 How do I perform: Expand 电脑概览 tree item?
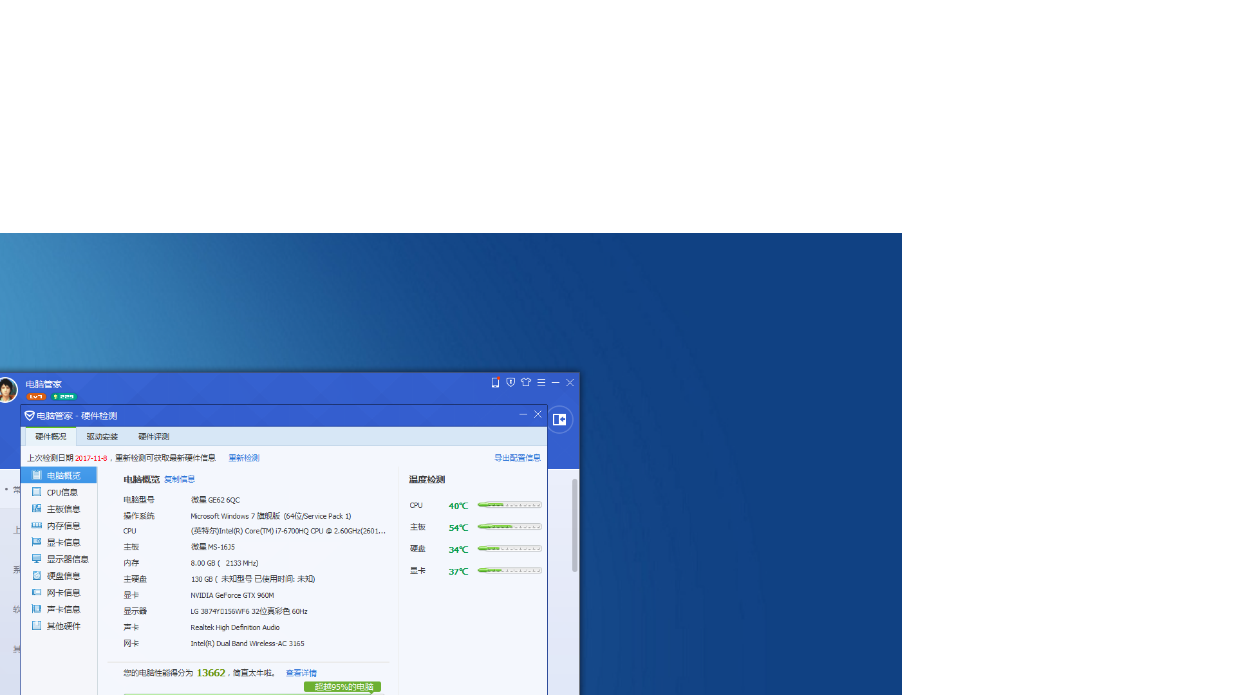[64, 475]
